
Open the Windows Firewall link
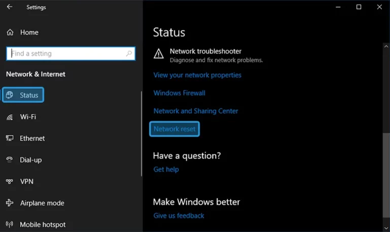click(x=179, y=93)
